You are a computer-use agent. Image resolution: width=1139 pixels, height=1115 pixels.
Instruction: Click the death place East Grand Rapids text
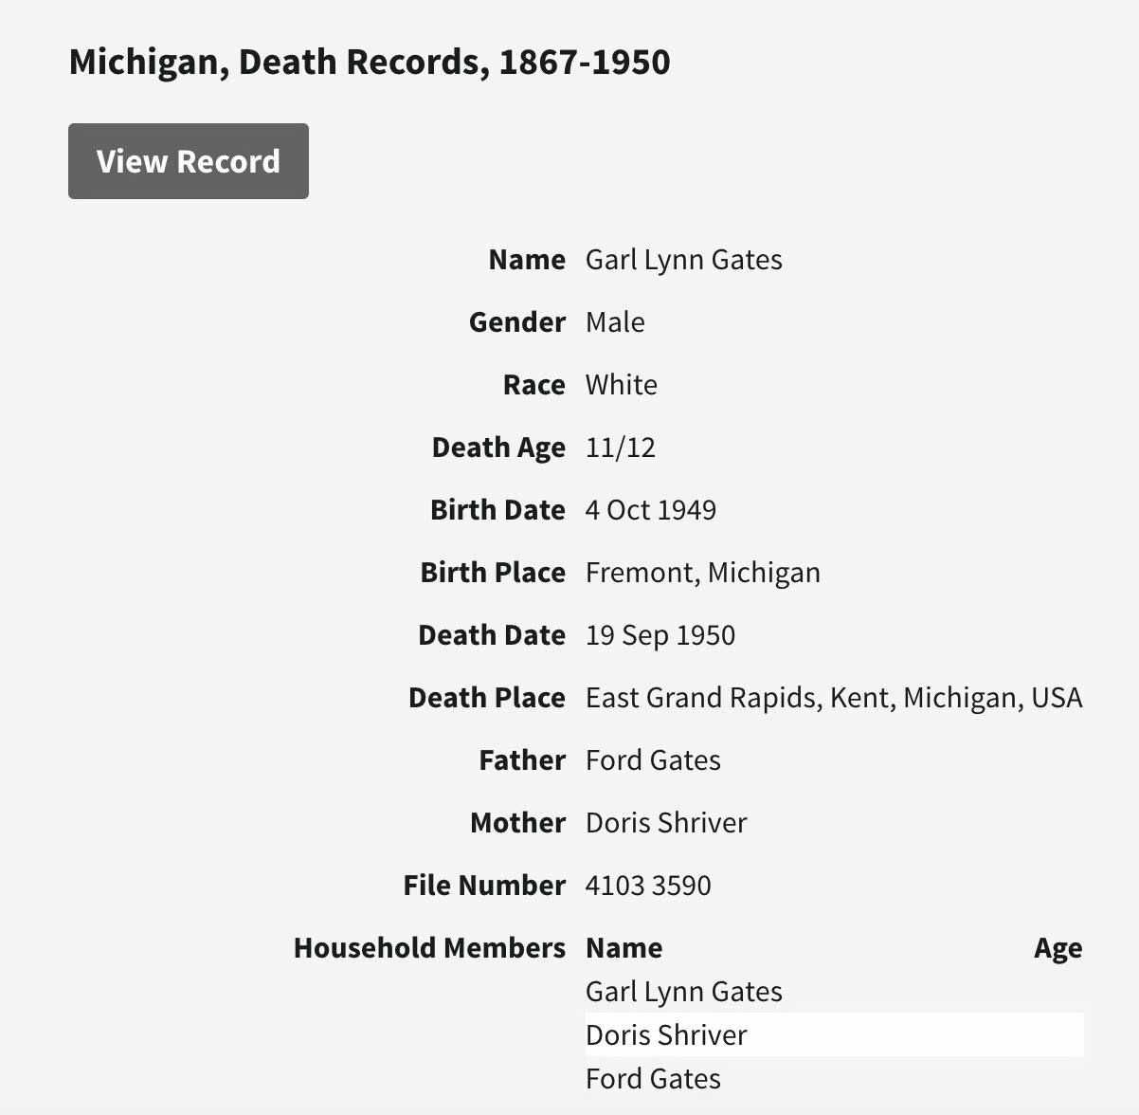[x=700, y=698]
